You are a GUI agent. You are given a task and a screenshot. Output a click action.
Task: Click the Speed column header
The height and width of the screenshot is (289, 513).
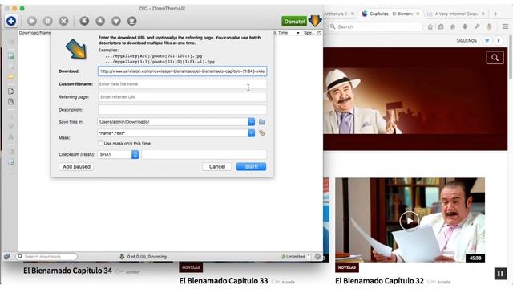coord(309,33)
